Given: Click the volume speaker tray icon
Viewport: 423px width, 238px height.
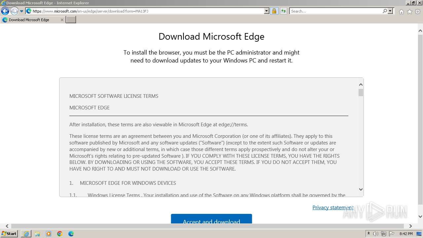Looking at the screenshot, I should (376, 234).
